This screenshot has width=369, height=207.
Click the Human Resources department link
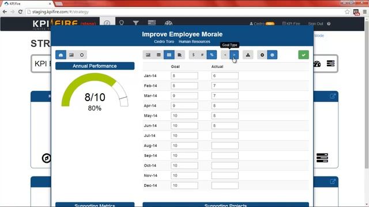pos(194,41)
